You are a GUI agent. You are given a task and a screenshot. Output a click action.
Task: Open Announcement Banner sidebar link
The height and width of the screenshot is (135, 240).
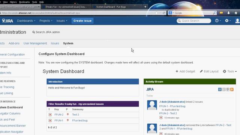tap(13, 126)
